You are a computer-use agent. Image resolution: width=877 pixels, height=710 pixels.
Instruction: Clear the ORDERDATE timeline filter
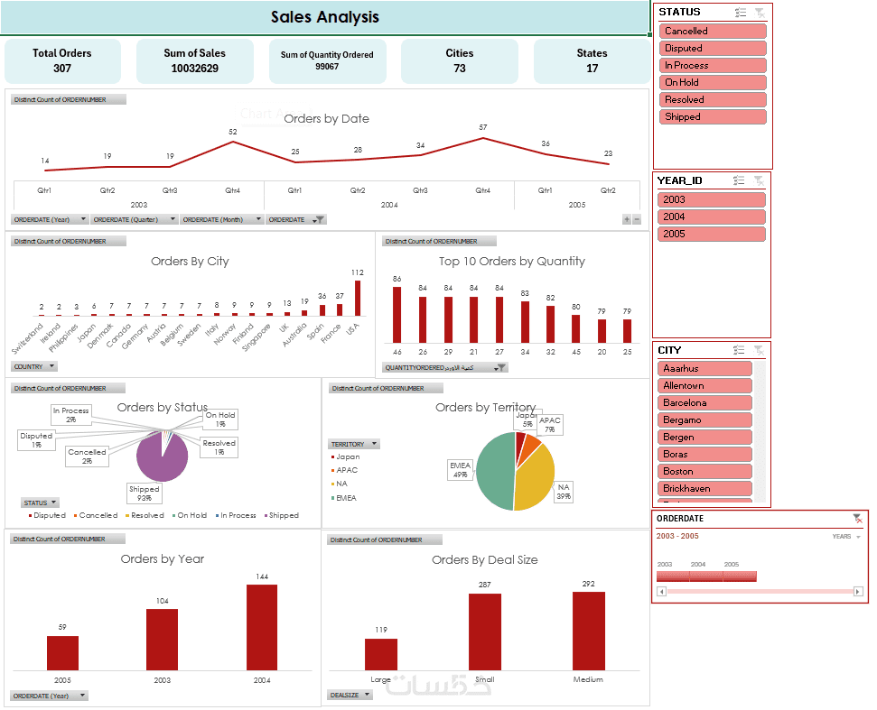pyautogui.click(x=857, y=519)
